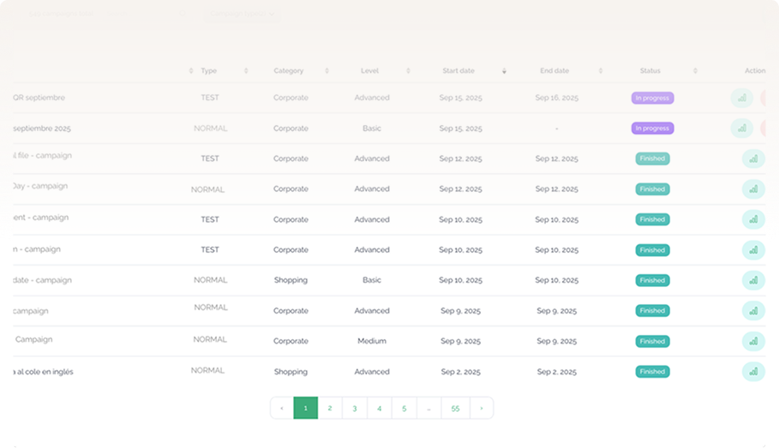Click the Category column header
Image resolution: width=779 pixels, height=448 pixels.
(289, 71)
